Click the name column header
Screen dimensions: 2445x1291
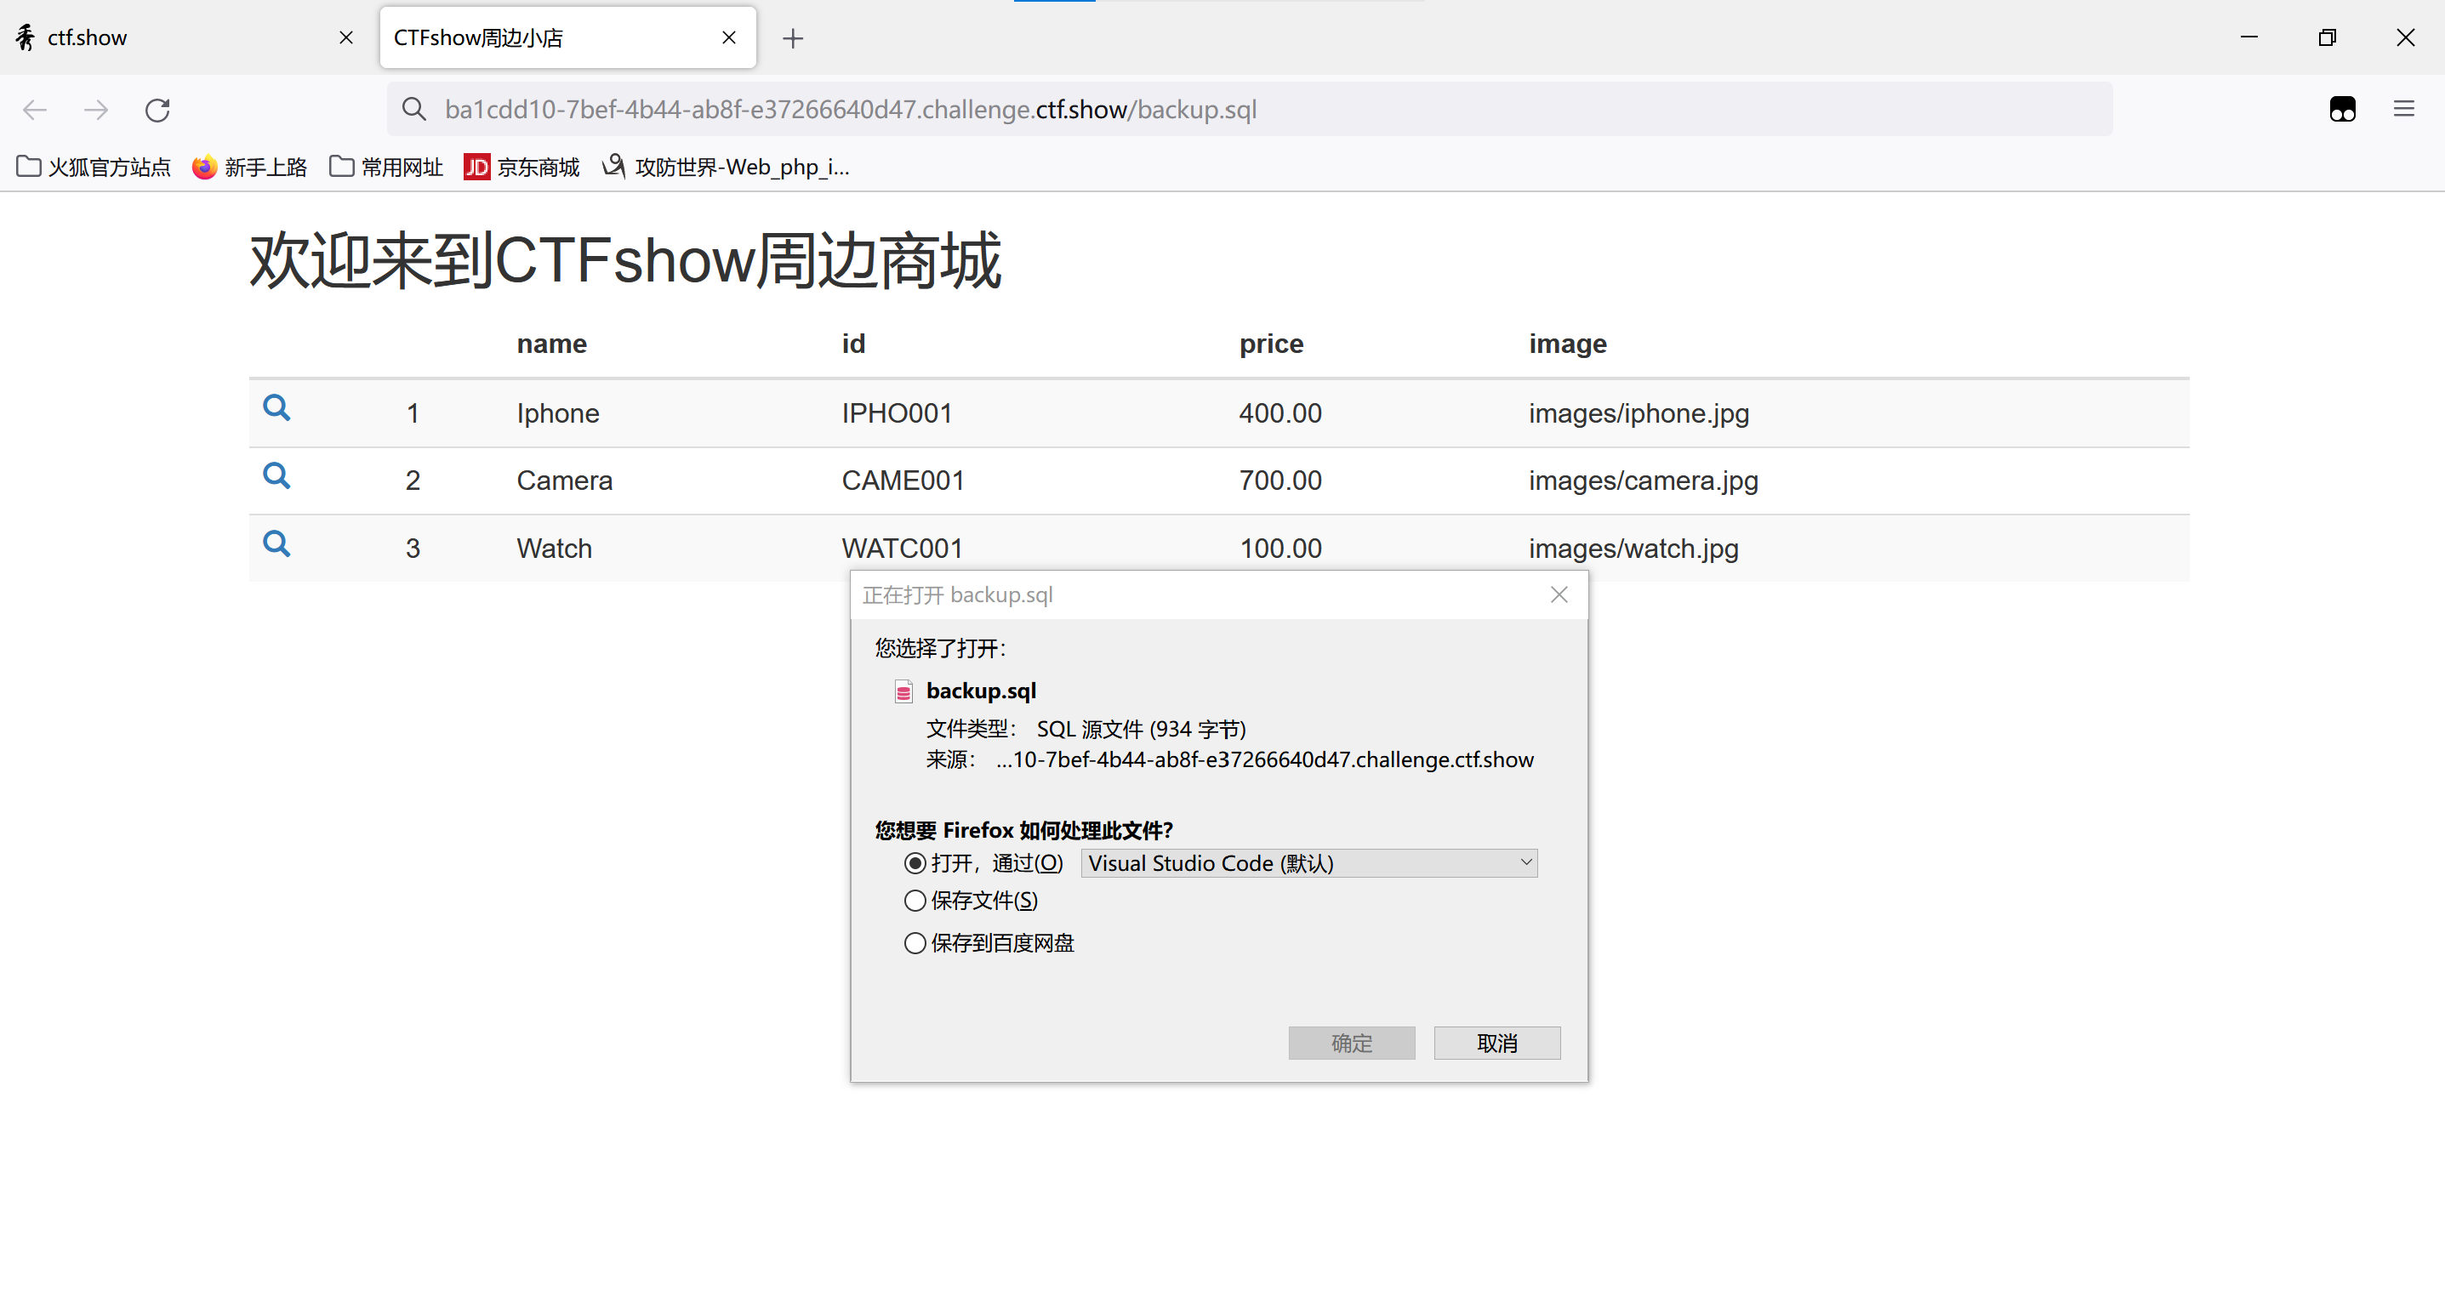coord(551,344)
